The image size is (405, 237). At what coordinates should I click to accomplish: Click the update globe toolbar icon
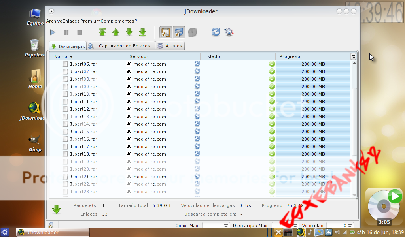(229, 32)
